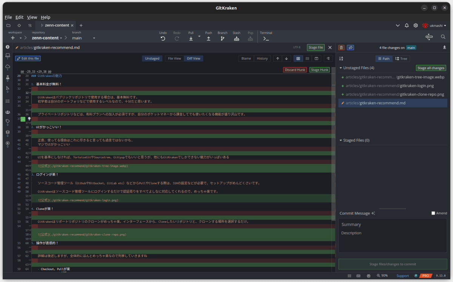Click the 90% zoom control
The height and width of the screenshot is (282, 453).
(383, 276)
